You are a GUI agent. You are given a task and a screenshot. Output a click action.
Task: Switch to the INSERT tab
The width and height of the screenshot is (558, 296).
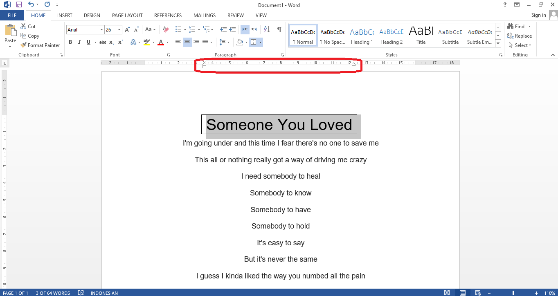pyautogui.click(x=65, y=16)
